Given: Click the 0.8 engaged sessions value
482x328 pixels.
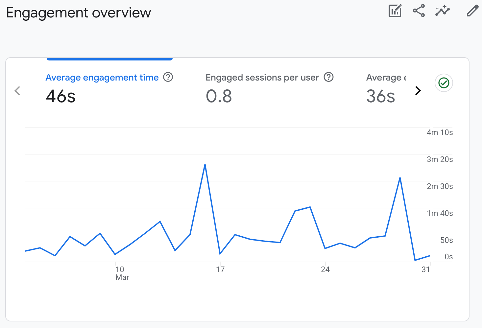Looking at the screenshot, I should (219, 96).
